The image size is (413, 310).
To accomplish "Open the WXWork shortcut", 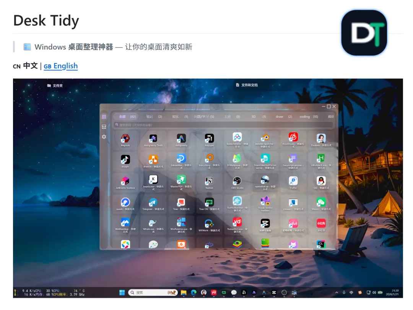I will (210, 224).
